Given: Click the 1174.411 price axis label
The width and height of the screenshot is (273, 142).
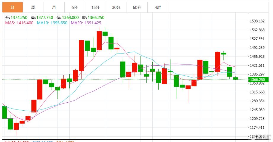Looking at the screenshot, I should [257, 128].
